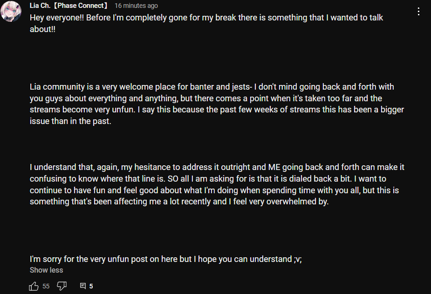Click the "streams become very unfun" line
This screenshot has width=431, height=294.
[x=217, y=110]
